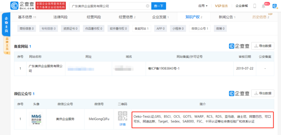Open the 历史信息 VIP tab
The height and width of the screenshot is (135, 281).
pyautogui.click(x=261, y=17)
